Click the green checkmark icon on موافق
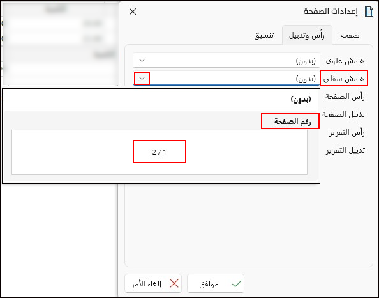 (x=237, y=284)
